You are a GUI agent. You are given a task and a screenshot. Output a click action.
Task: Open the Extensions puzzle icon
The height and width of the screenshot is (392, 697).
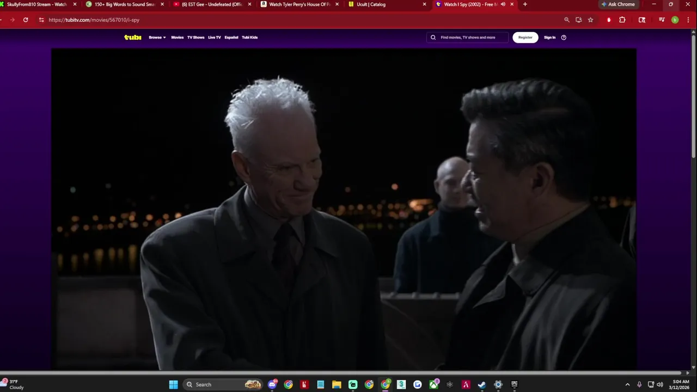tap(622, 20)
